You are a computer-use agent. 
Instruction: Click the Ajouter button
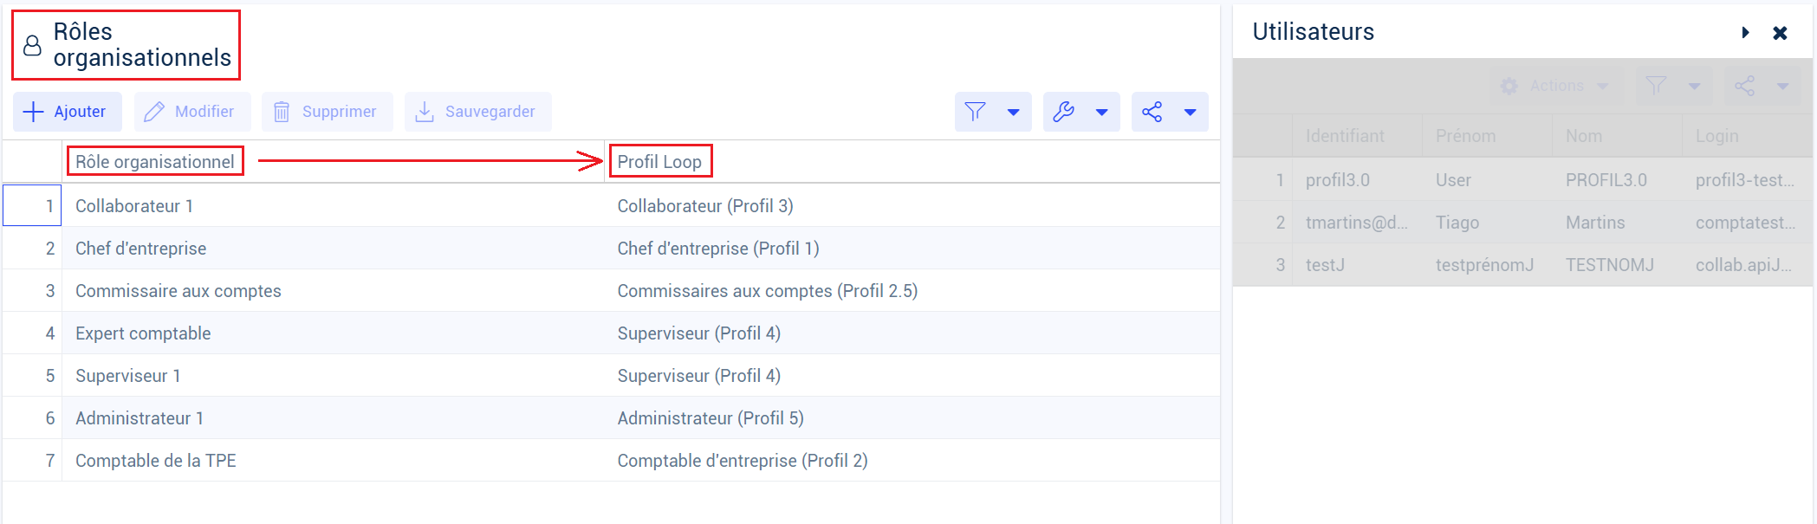tap(68, 112)
